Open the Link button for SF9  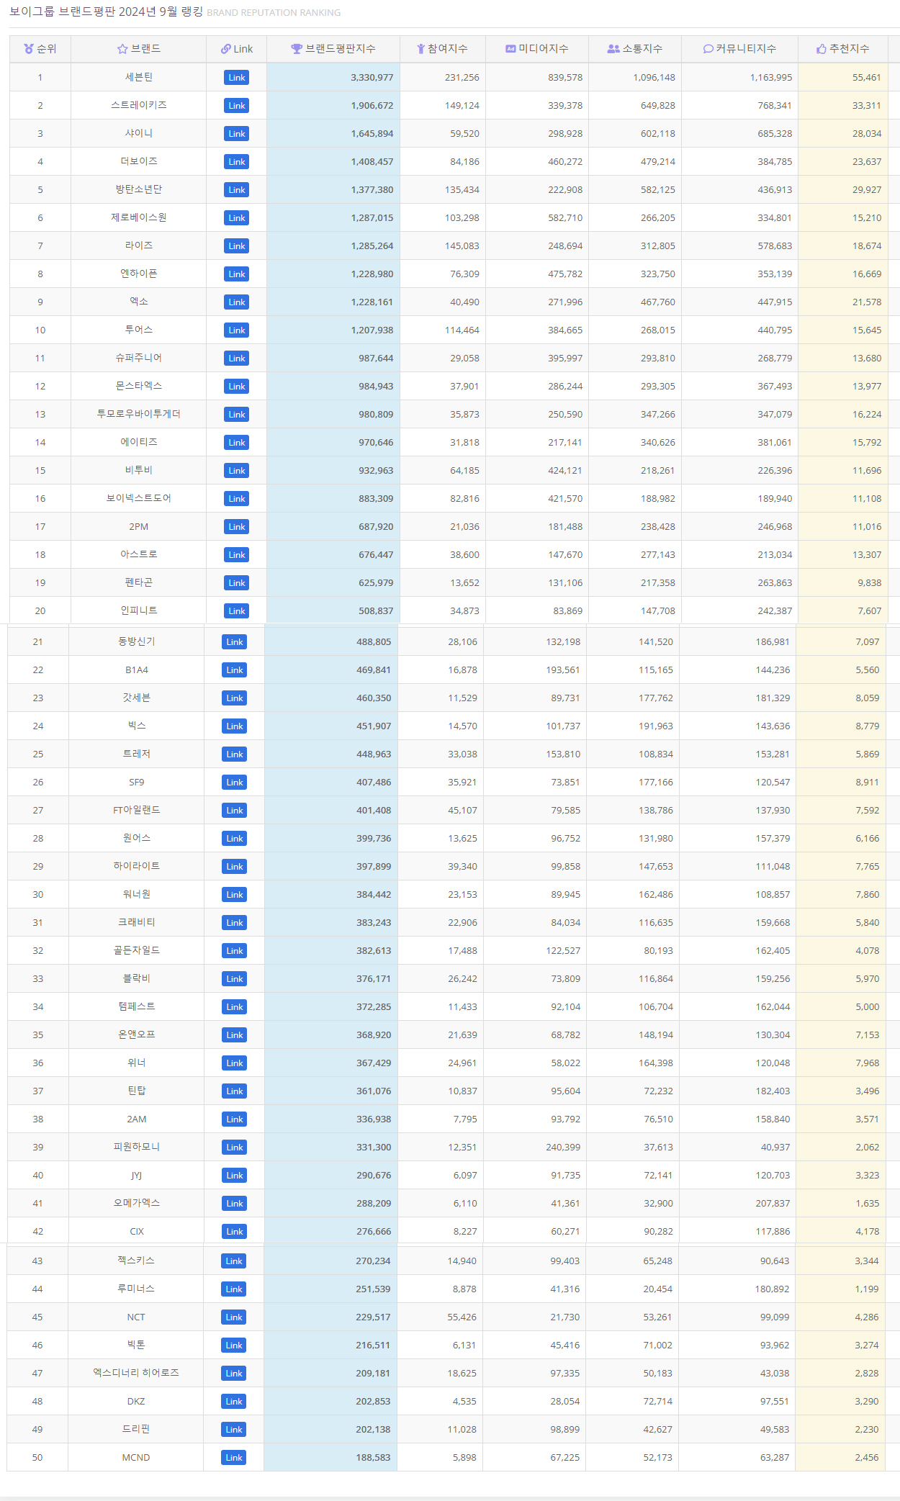click(x=235, y=783)
